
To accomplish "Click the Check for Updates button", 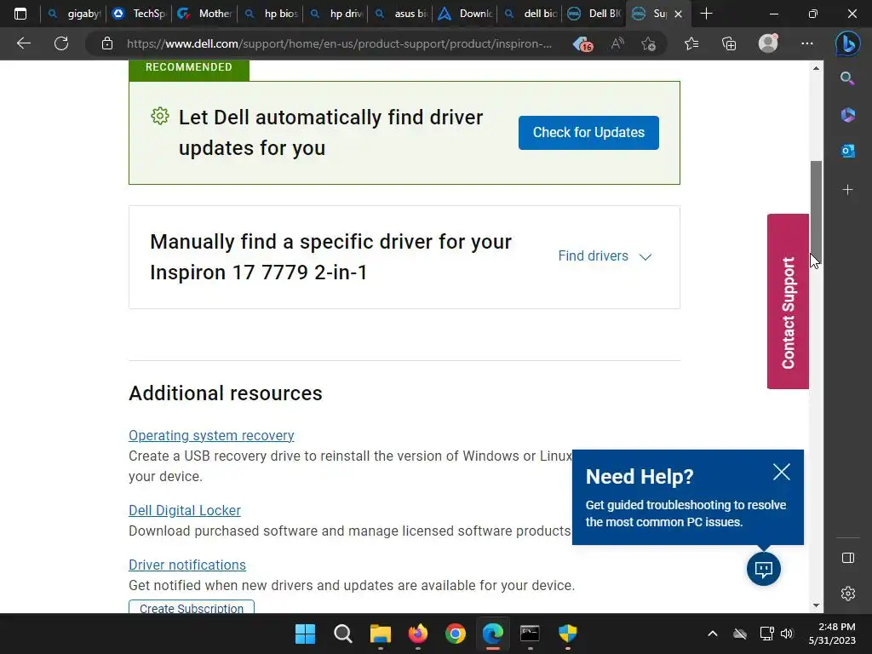I will [588, 132].
